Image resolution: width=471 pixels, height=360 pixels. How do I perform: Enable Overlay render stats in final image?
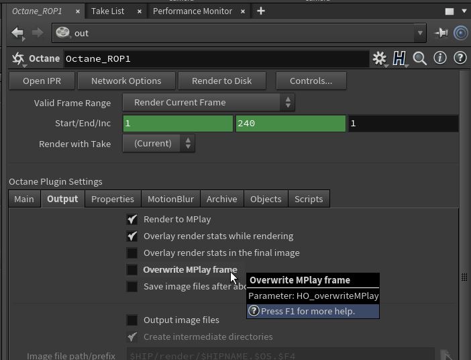tap(132, 253)
